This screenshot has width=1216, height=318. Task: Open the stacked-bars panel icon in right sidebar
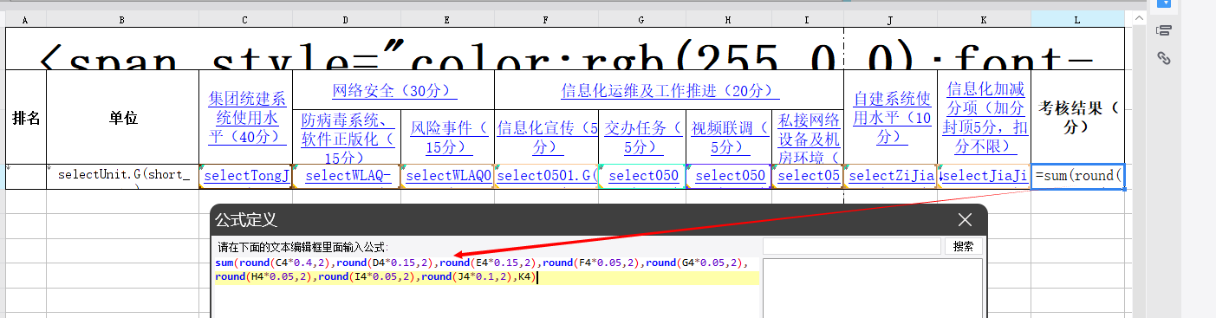[1165, 31]
